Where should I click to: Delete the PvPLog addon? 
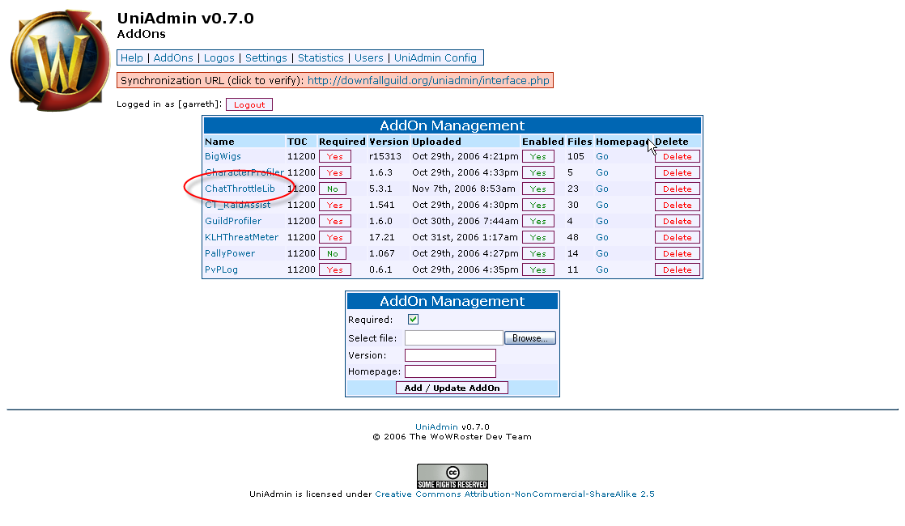tap(677, 269)
